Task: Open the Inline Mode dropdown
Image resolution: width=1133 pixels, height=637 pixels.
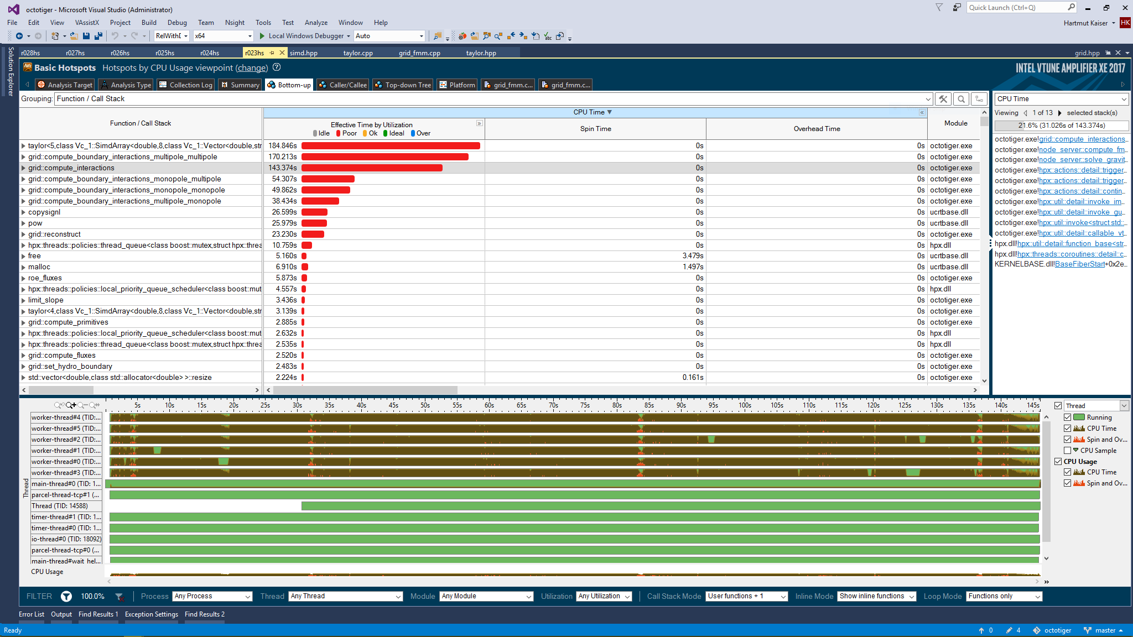Action: pyautogui.click(x=876, y=596)
